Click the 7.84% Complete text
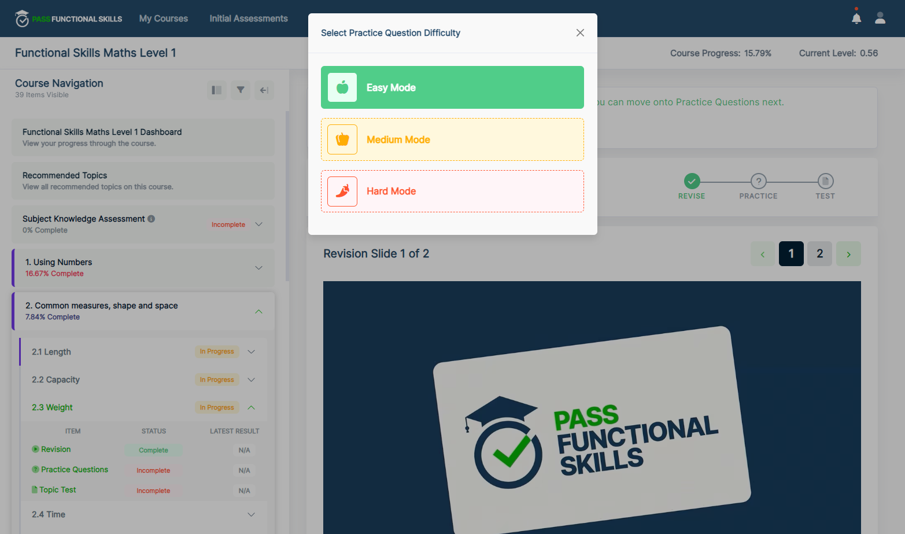This screenshot has width=905, height=534. (x=53, y=317)
